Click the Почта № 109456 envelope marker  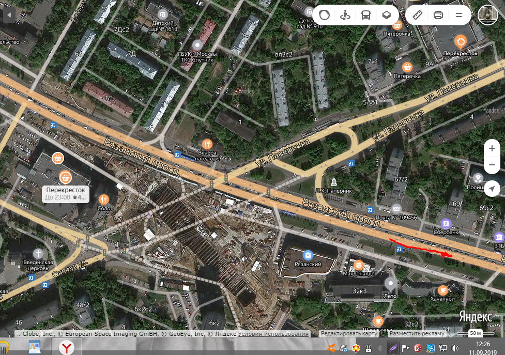396,209
